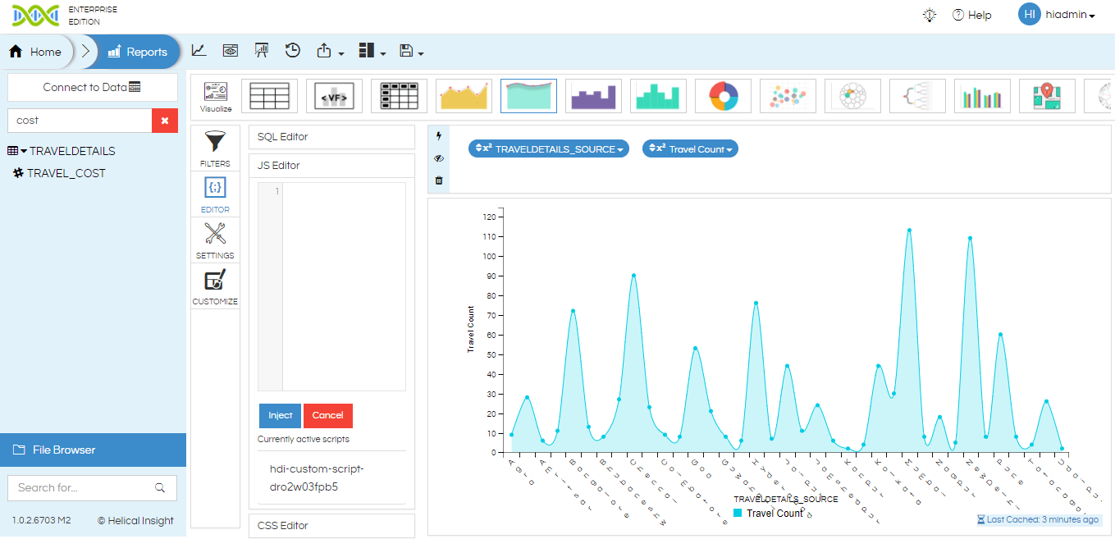Choose the crosstab table visualization

(x=399, y=96)
